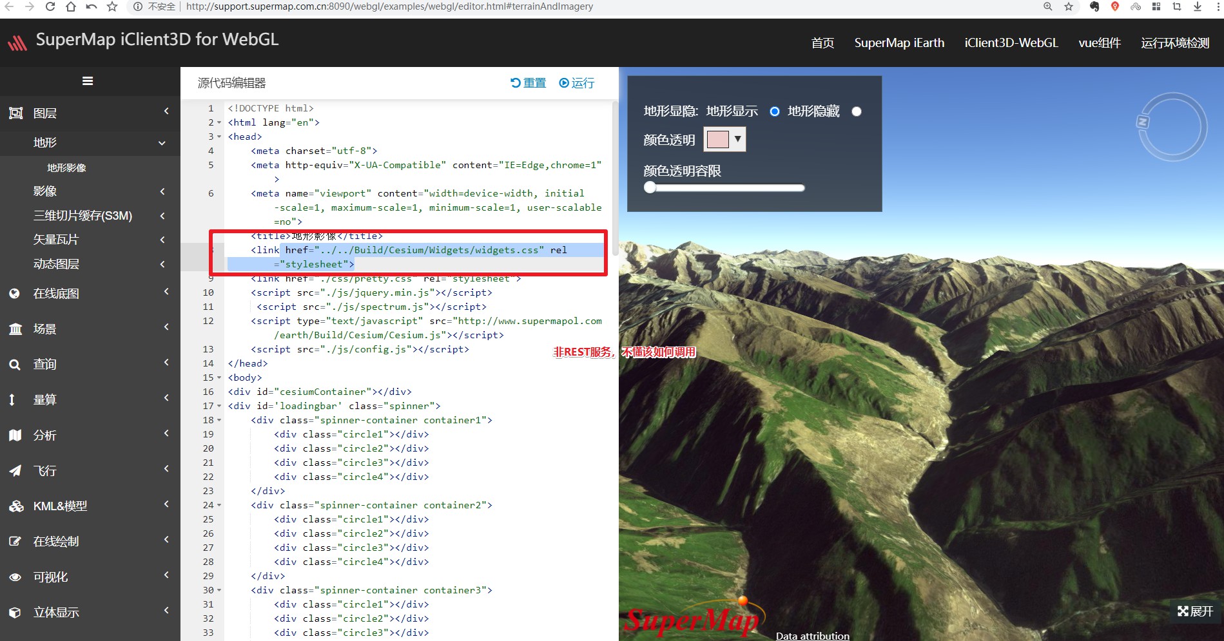Click the 飞行 paper plane icon
1224x641 pixels.
(x=15, y=471)
